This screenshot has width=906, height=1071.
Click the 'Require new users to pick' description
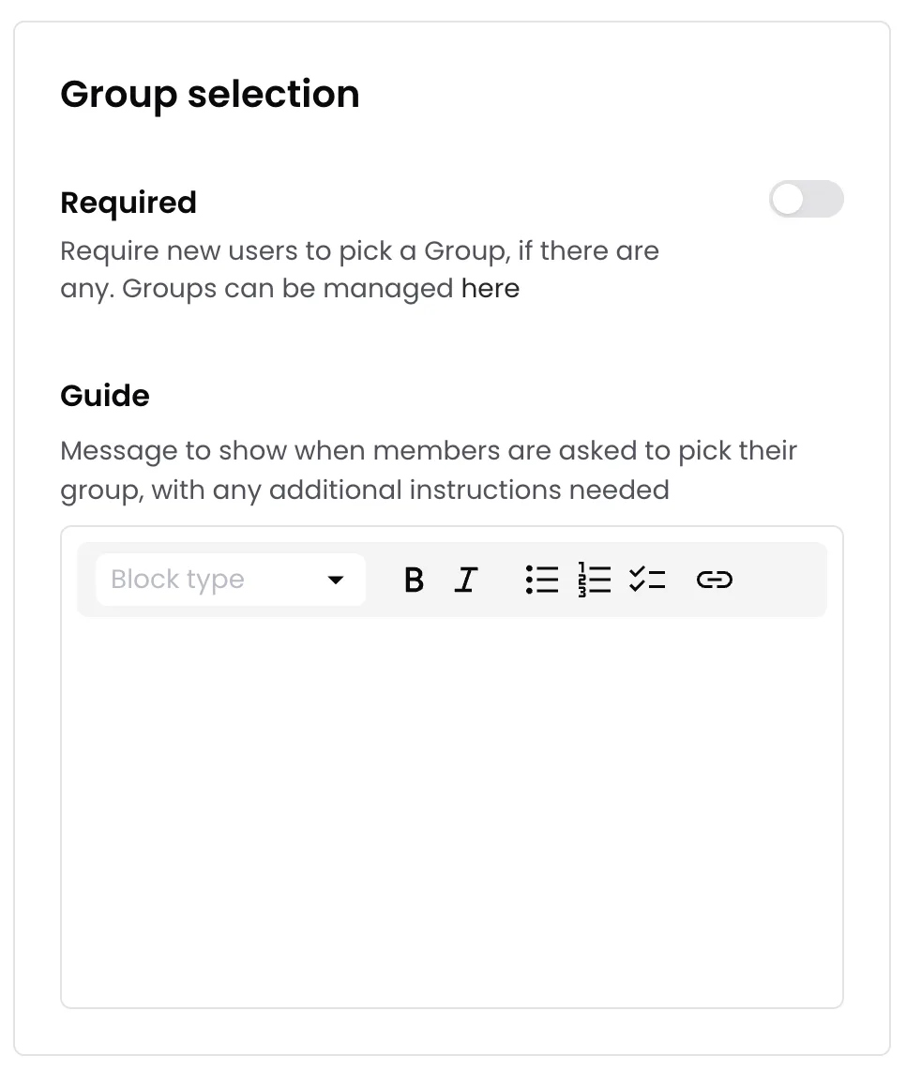359,270
